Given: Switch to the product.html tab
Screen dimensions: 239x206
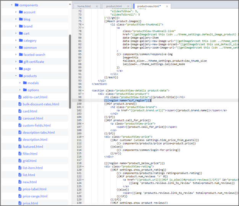Looking at the screenshot, I should 114,6.
